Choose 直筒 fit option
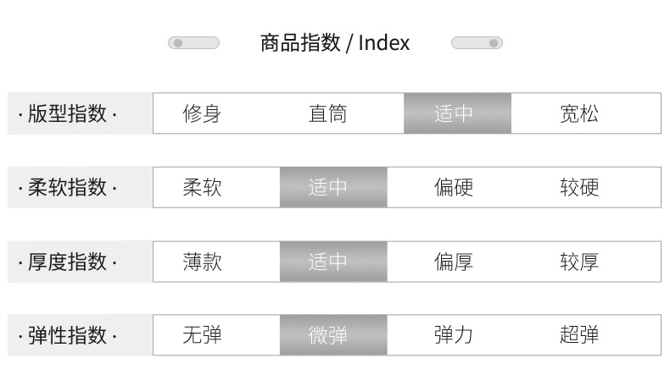This screenshot has width=670, height=386. [327, 113]
